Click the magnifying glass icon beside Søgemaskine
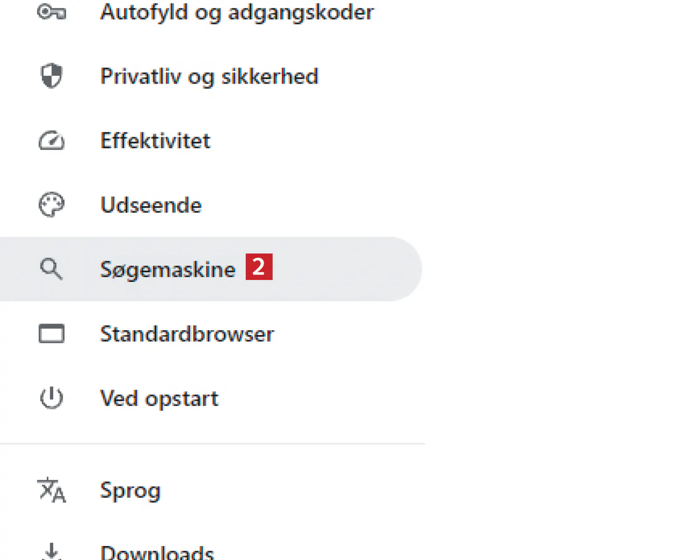696x560 pixels. [x=51, y=269]
